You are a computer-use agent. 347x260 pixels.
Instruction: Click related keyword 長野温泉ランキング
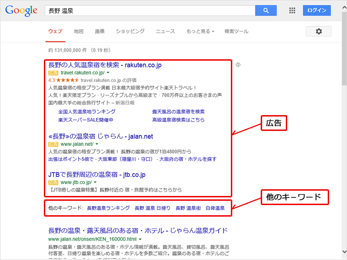click(x=108, y=208)
